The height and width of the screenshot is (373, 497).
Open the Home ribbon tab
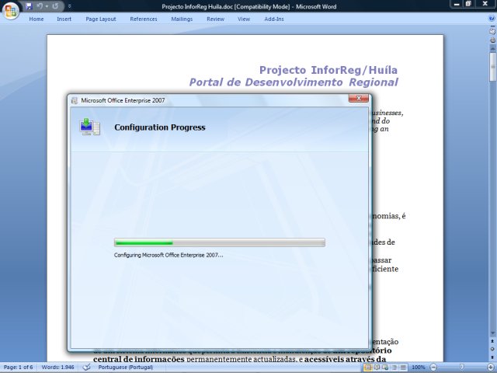[x=36, y=19]
